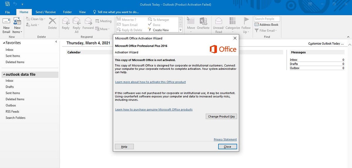Select the Create New quick step
The image size is (352, 168).
(x=159, y=30)
